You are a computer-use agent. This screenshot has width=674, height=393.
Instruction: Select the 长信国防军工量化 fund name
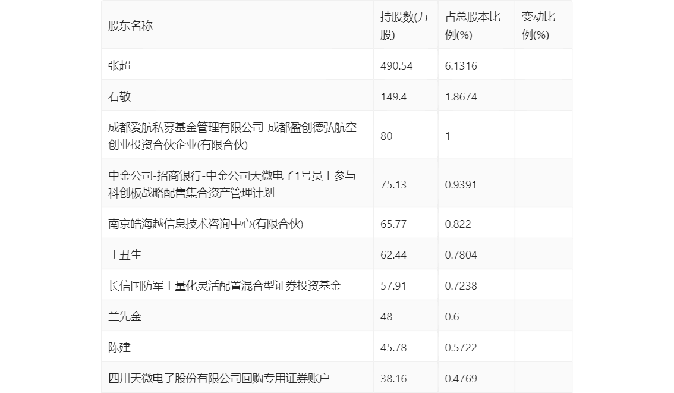pos(225,285)
